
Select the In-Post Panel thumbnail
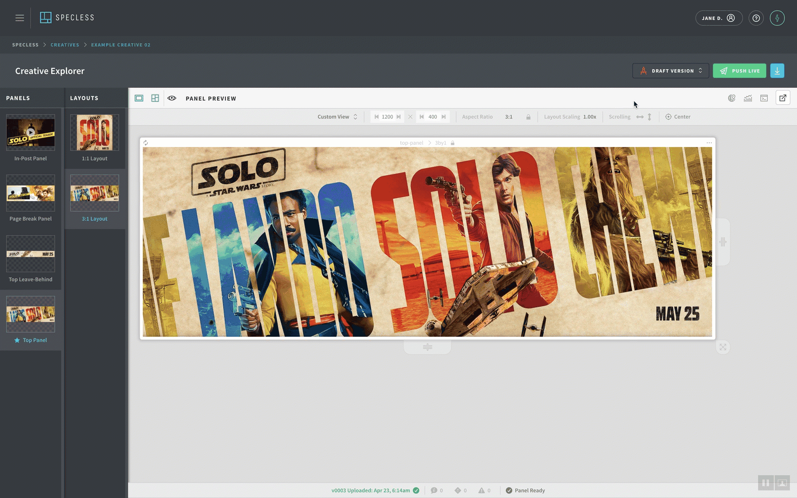tap(30, 132)
